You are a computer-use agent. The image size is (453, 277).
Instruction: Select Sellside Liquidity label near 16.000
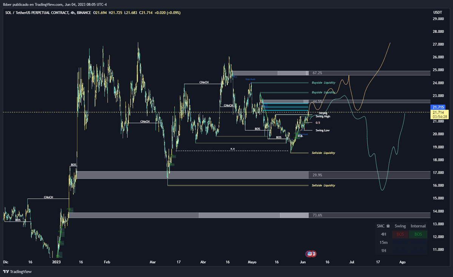coord(323,185)
